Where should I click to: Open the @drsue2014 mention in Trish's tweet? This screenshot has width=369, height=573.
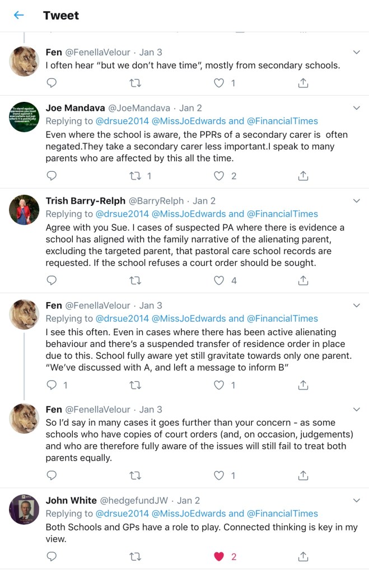pos(123,214)
